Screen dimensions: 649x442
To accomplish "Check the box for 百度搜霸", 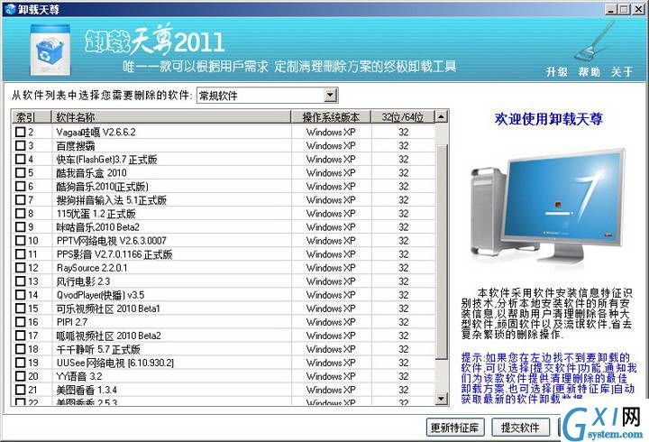I will 20,146.
